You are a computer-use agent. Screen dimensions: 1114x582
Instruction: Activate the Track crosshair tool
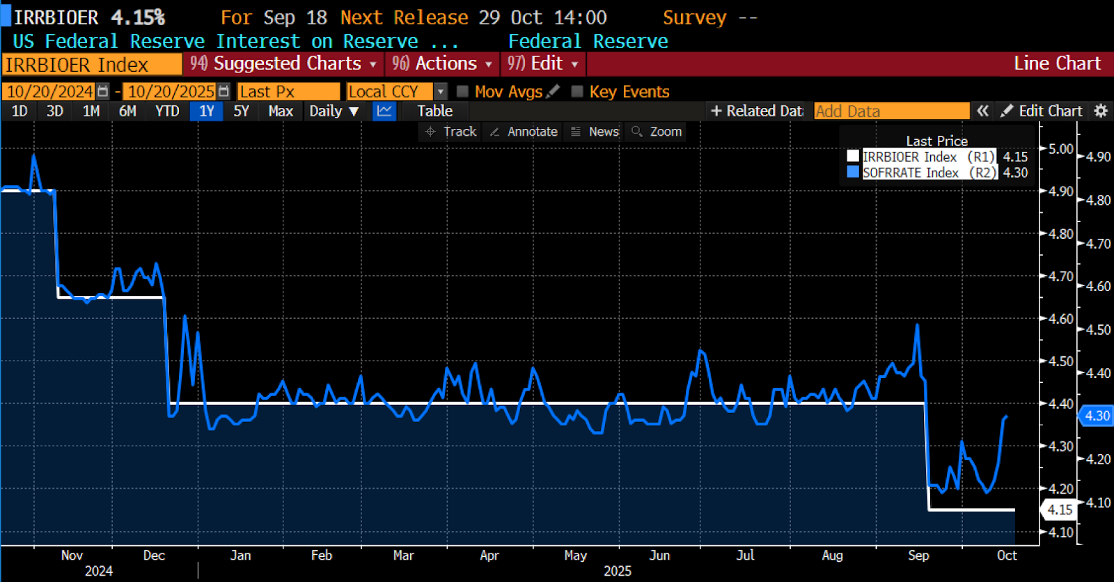pos(451,132)
